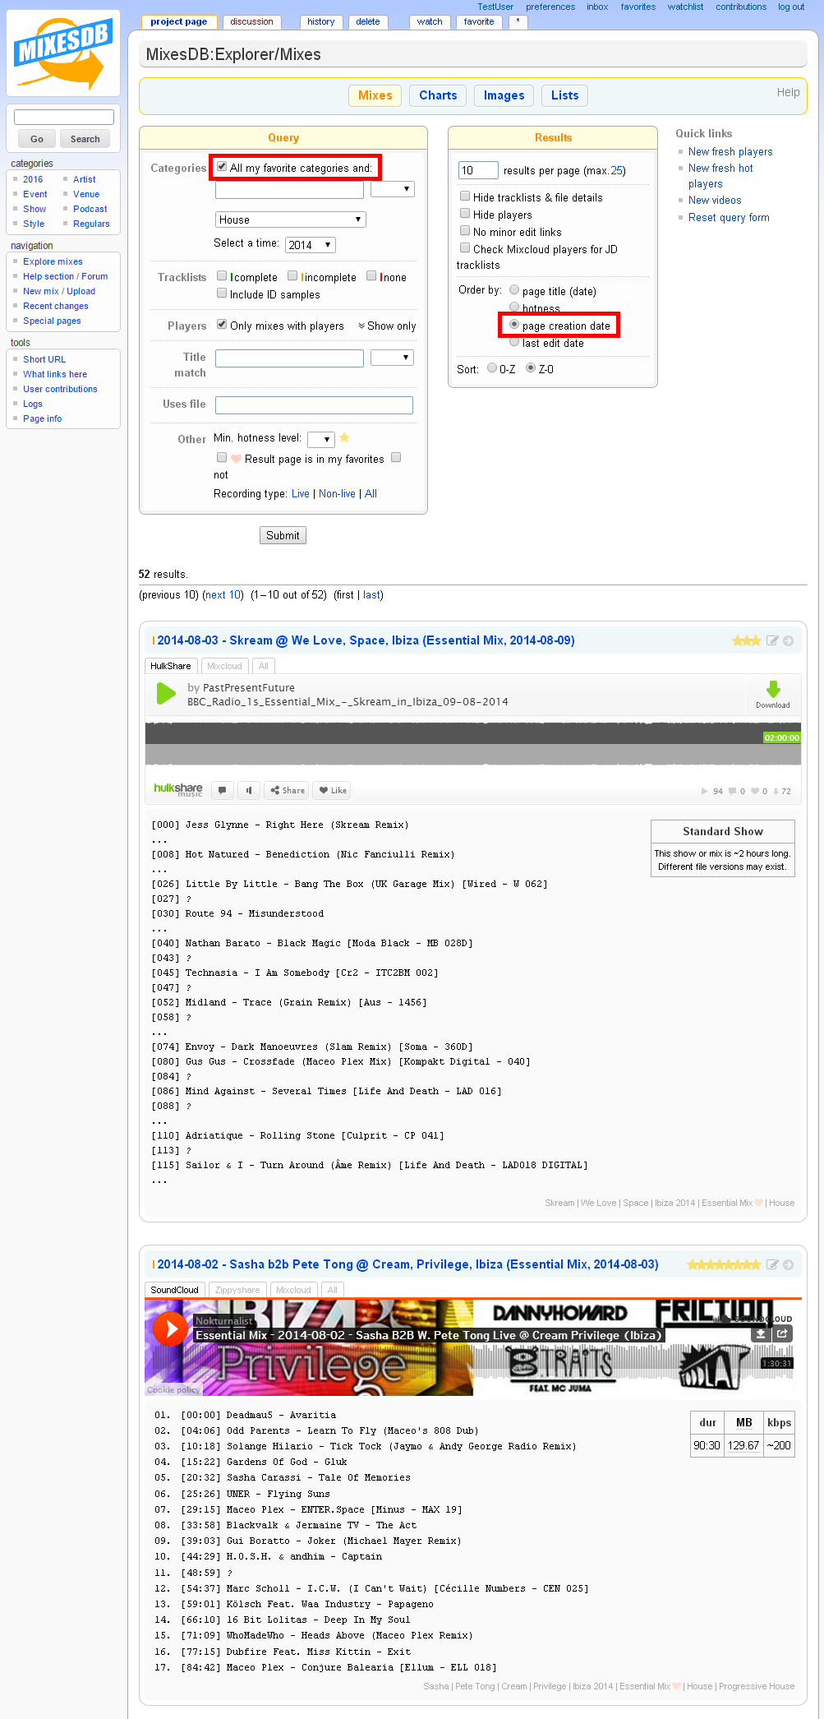The height and width of the screenshot is (1719, 824).
Task: Download from the SoundCloud player
Action: click(762, 1333)
